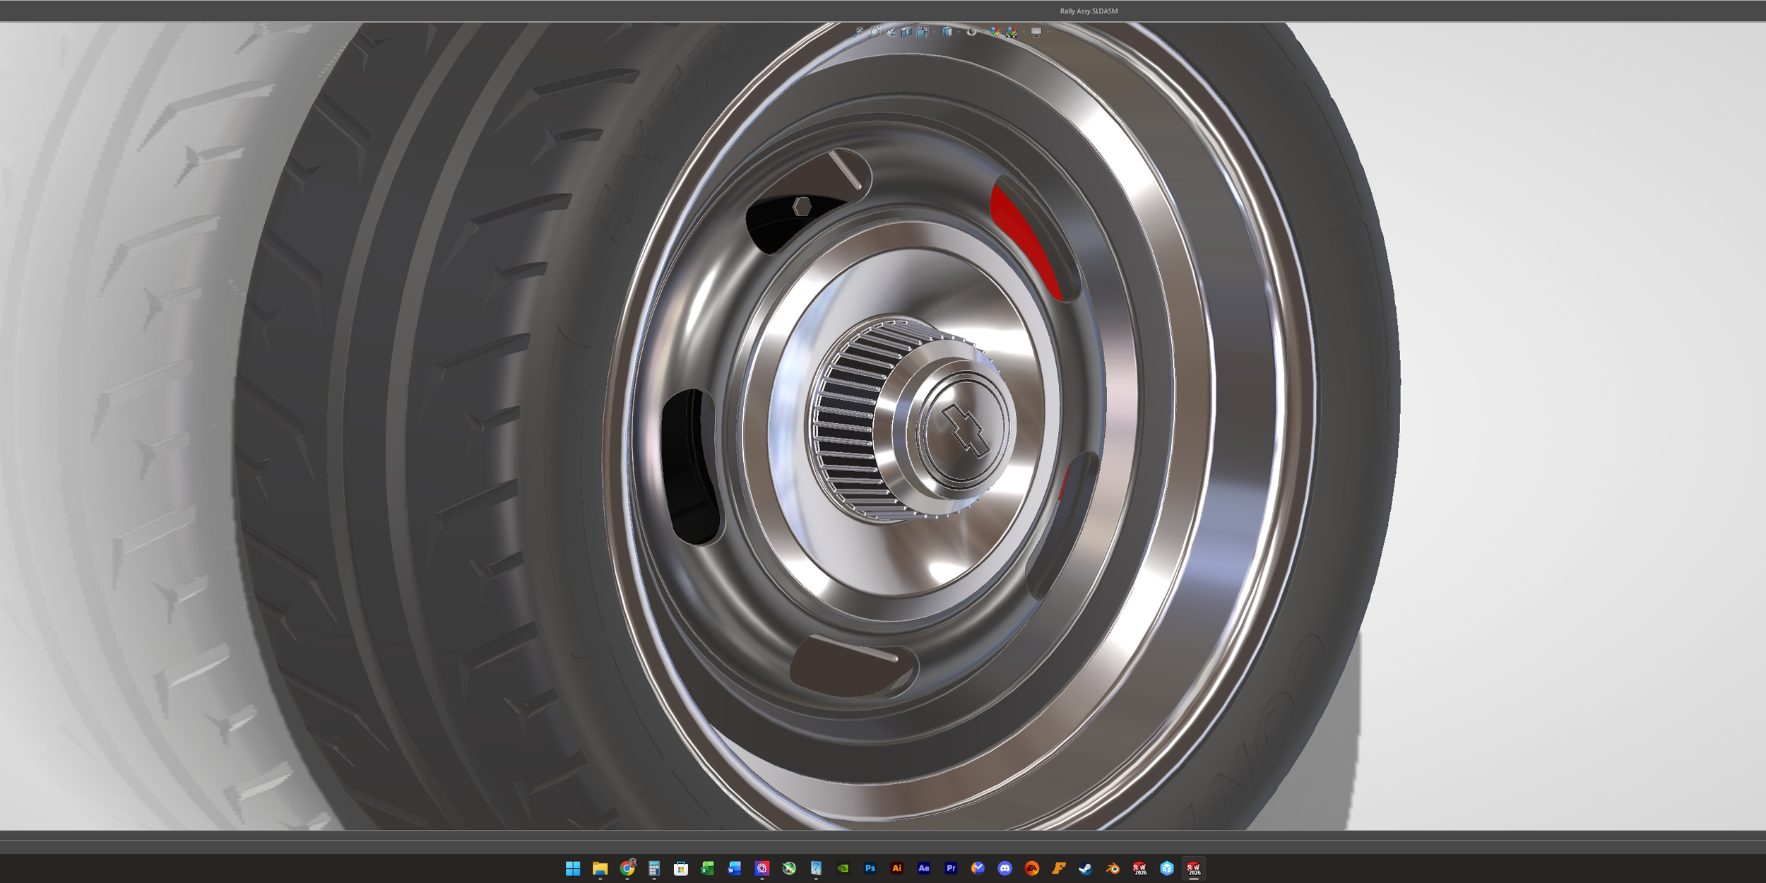Click the 'Rally Assy.SLDASM' title text

coord(1089,11)
